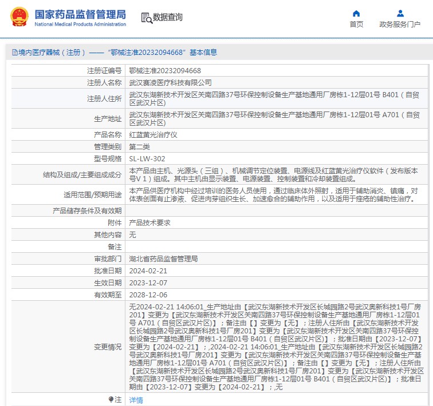
Task: Click the 首页 text label
Action: [356, 25]
